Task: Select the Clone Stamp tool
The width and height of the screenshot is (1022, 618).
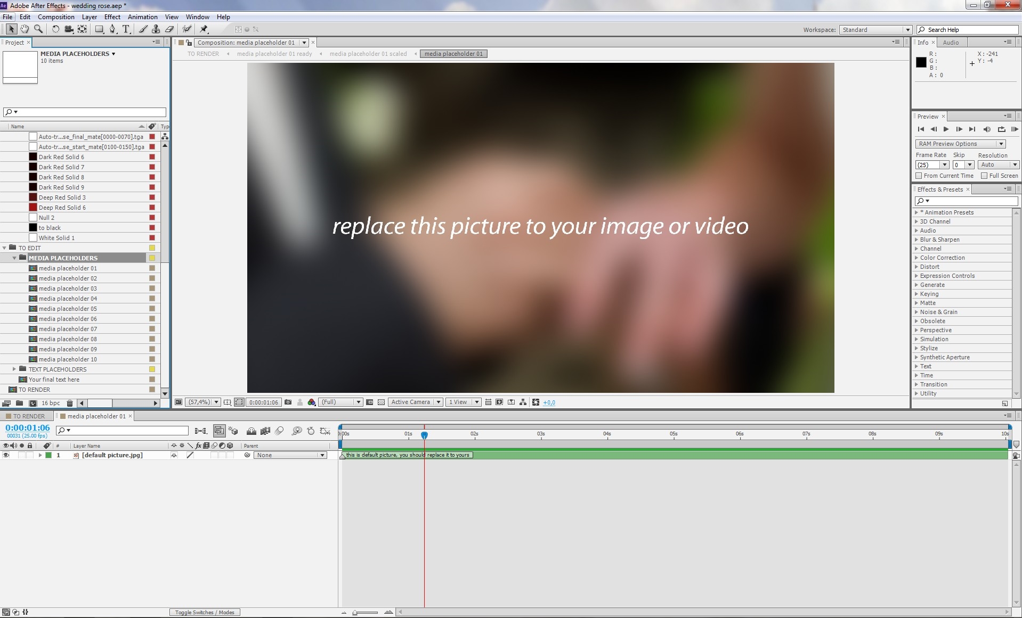Action: [156, 29]
